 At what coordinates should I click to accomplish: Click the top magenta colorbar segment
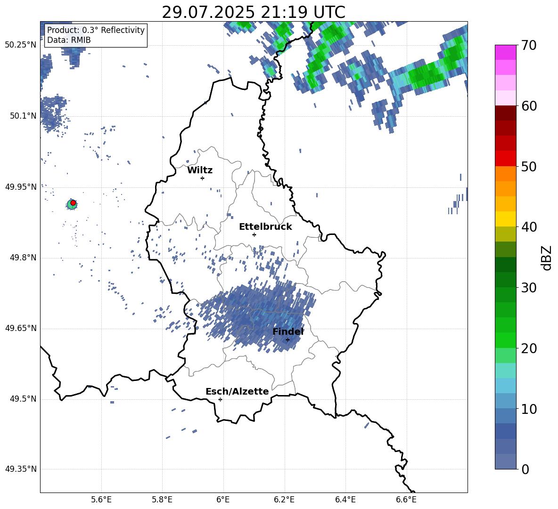(x=505, y=52)
